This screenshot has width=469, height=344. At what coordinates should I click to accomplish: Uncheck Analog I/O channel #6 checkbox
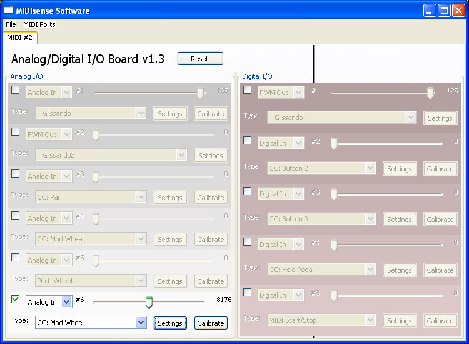coord(15,299)
